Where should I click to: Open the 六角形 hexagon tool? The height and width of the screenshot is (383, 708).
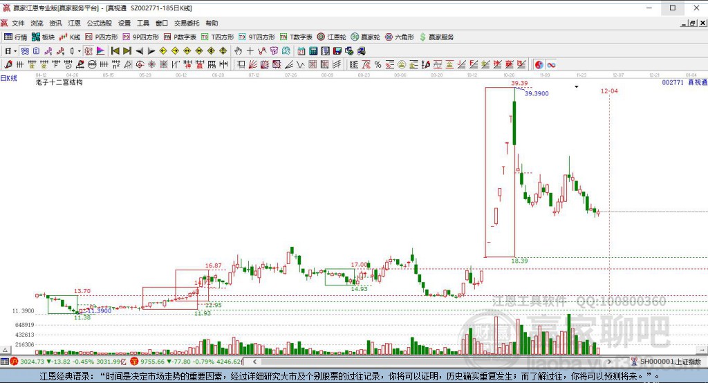coord(399,37)
